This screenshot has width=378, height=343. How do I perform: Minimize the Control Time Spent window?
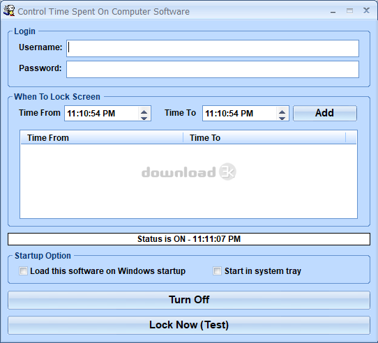pos(333,11)
